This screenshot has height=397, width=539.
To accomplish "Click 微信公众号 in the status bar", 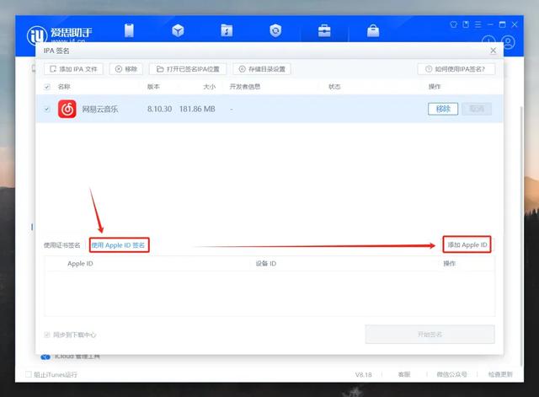I will 451,374.
